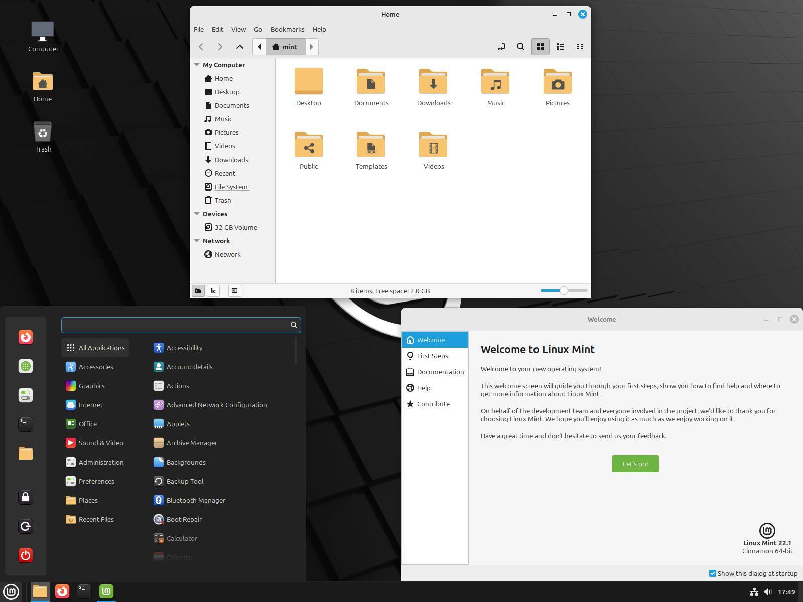Select the Sound & Video category
This screenshot has height=602, width=803.
pos(95,443)
